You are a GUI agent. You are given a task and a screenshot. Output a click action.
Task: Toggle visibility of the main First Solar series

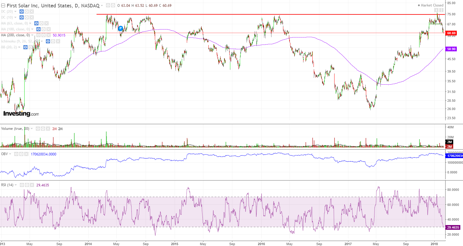[108, 6]
